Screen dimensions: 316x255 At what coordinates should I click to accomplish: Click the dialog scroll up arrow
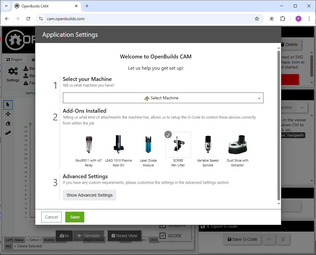point(279,48)
